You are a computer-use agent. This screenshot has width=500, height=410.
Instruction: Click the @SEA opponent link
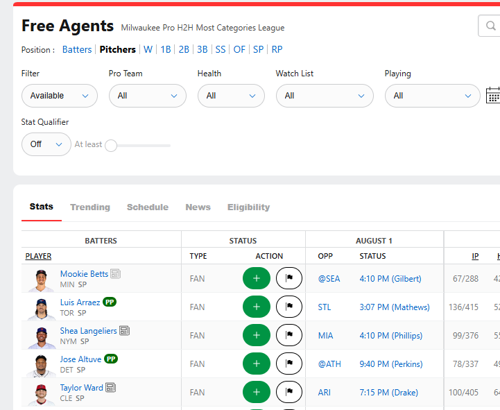329,279
